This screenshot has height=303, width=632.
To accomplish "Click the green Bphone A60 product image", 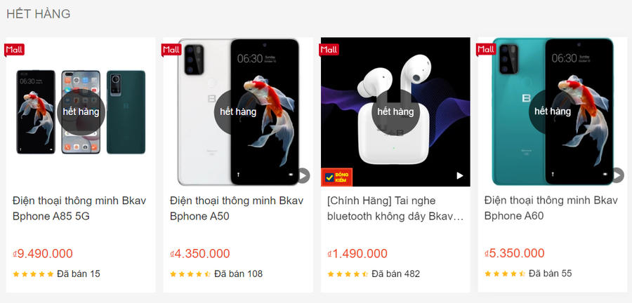I will pos(552,112).
